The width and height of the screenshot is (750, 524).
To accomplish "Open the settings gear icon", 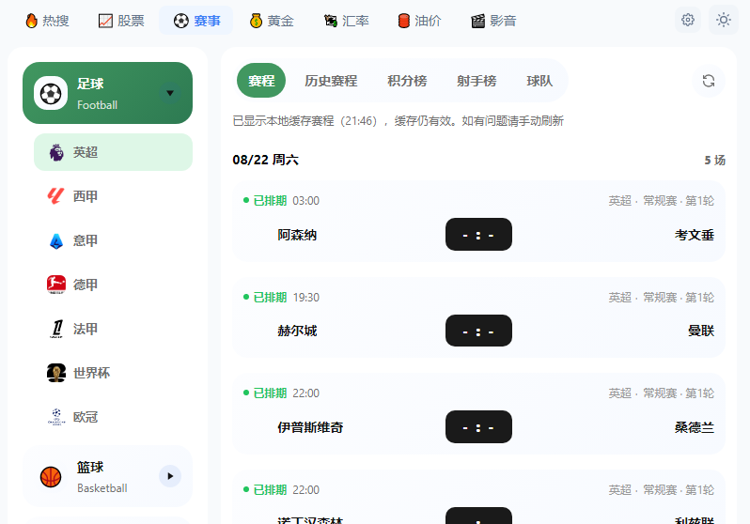I will click(x=687, y=20).
